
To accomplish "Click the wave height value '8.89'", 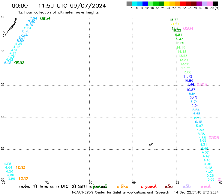I will [20, 40].
